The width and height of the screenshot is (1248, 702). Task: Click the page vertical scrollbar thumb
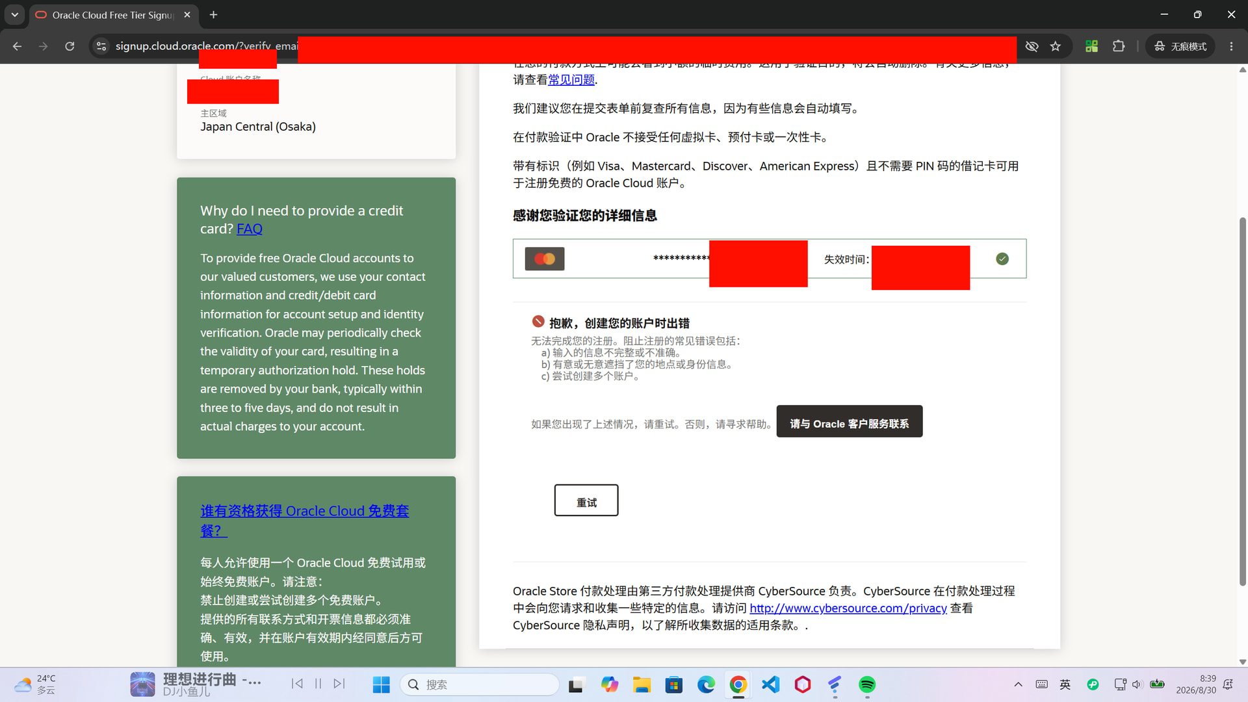click(1243, 401)
